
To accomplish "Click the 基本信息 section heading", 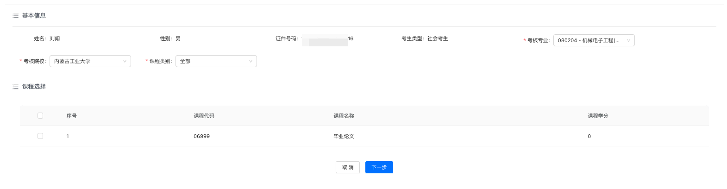I will point(34,16).
